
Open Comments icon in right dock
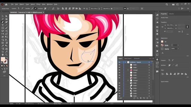157,71
